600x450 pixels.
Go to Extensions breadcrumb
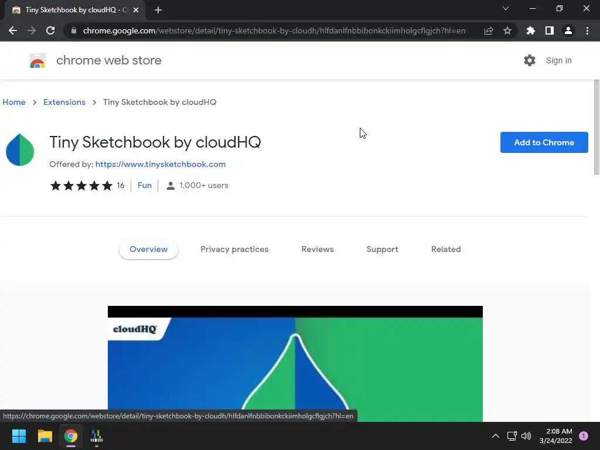(x=64, y=102)
